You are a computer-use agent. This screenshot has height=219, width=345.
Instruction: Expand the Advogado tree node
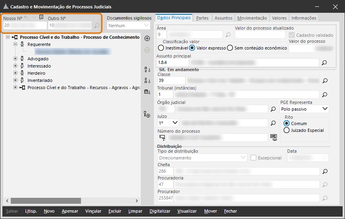point(16,59)
